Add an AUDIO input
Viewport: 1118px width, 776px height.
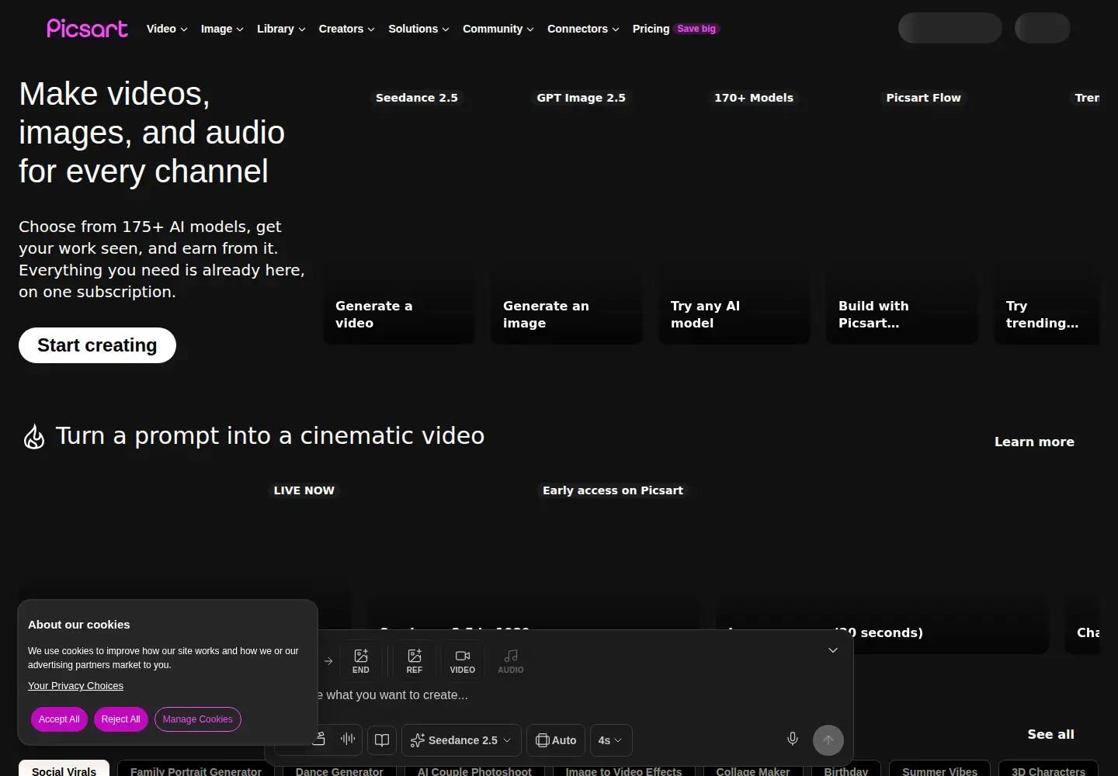[x=511, y=661]
